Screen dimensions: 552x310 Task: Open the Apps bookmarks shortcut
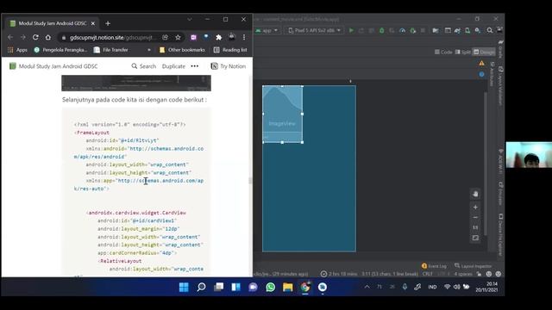[x=17, y=50]
